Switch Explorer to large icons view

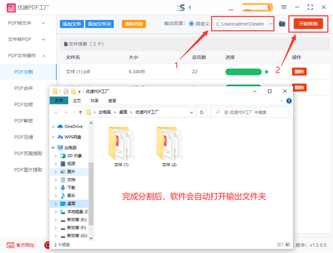coord(287,245)
